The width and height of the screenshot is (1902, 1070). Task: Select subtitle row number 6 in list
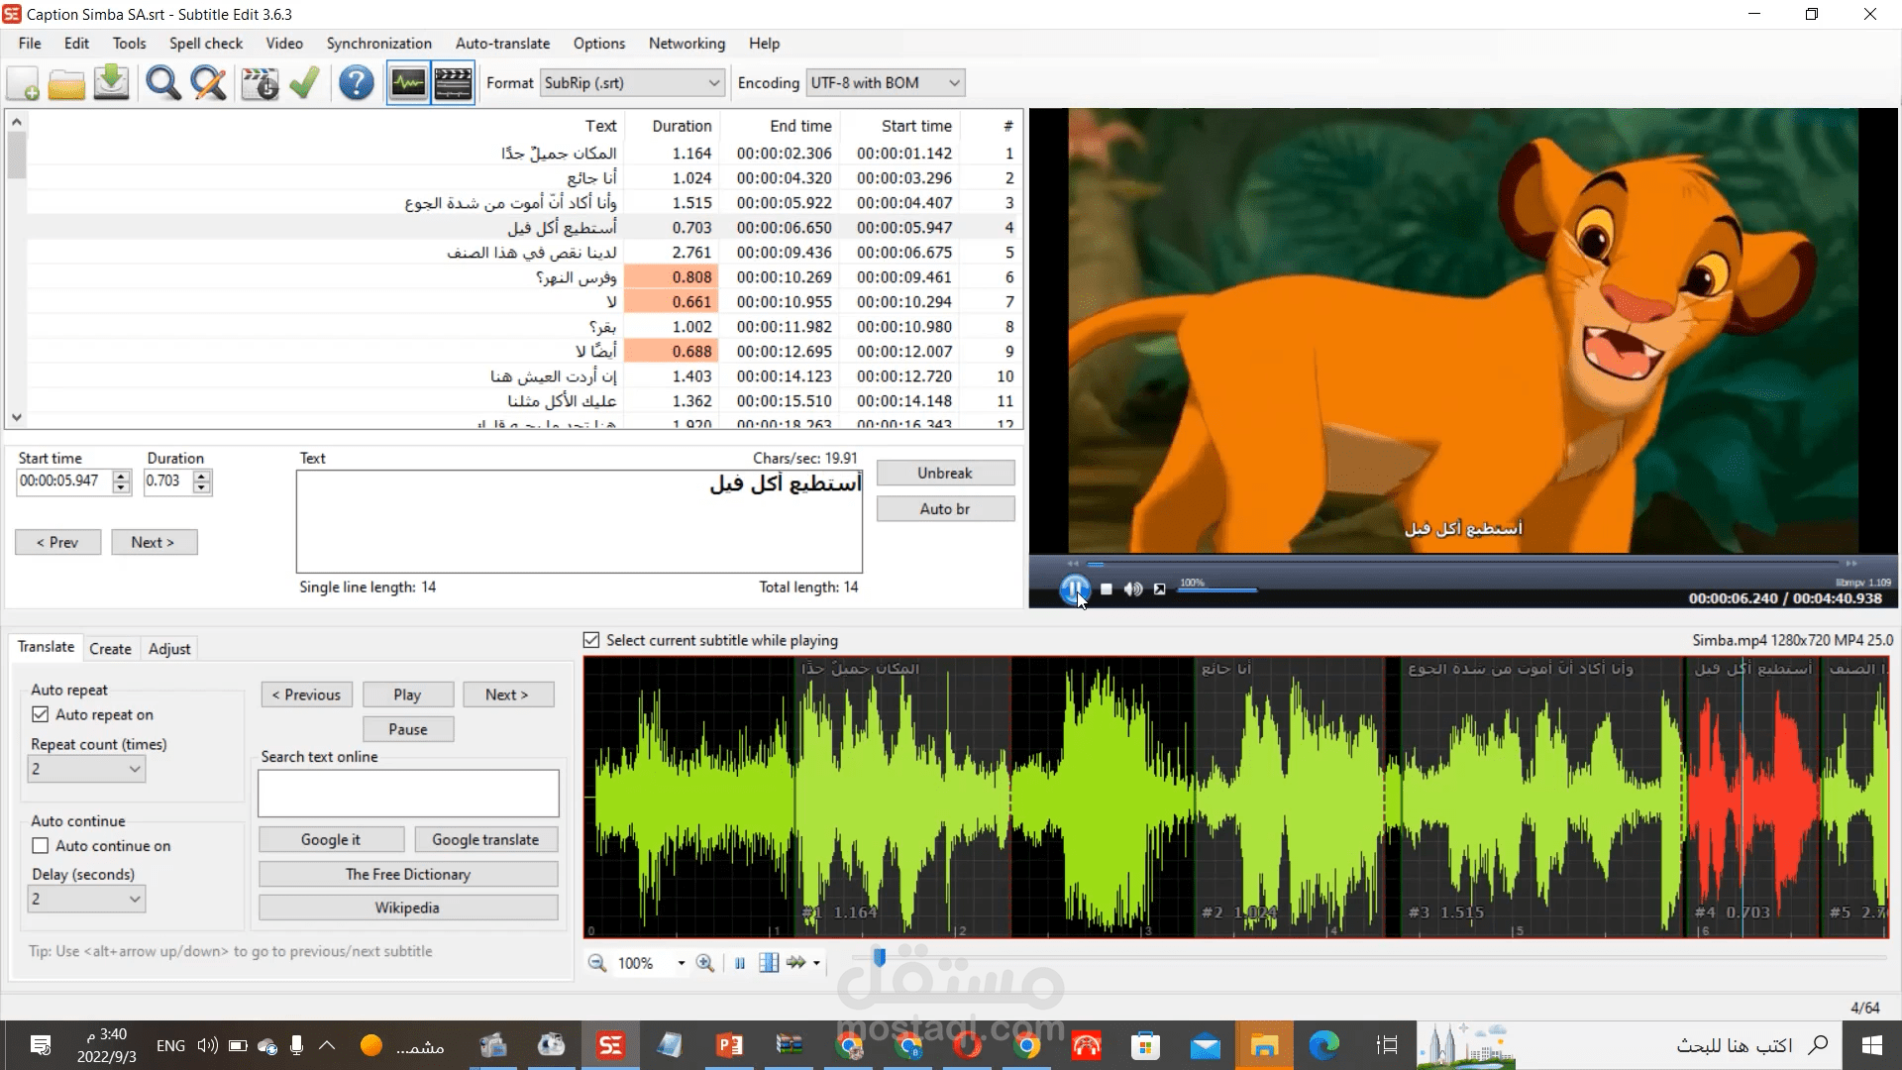click(523, 277)
